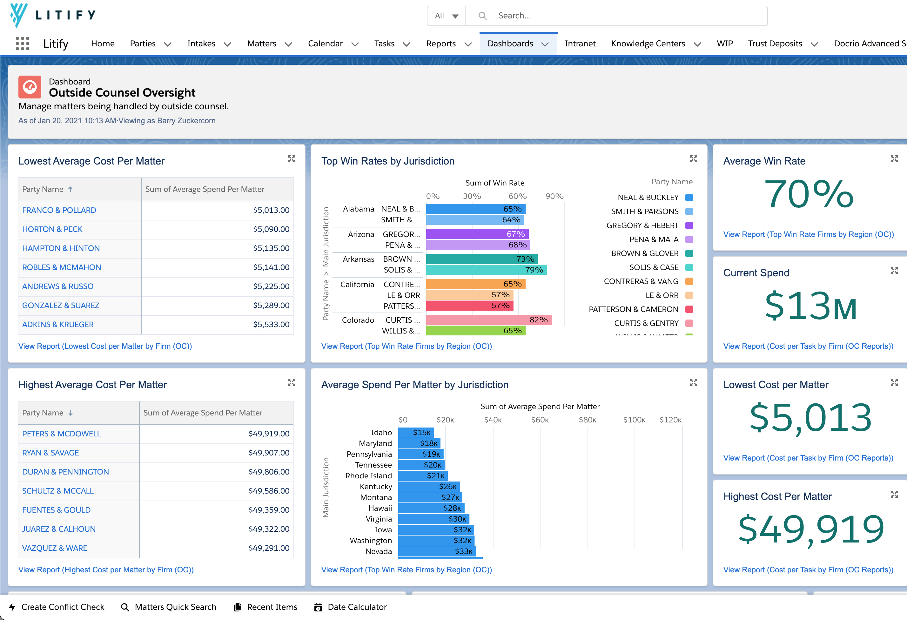Expand the Trust Deposits menu chevron
Viewport: 907px width, 620px height.
(x=815, y=44)
